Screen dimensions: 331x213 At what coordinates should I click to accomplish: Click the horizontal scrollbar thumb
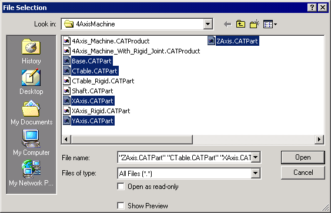coord(132,139)
